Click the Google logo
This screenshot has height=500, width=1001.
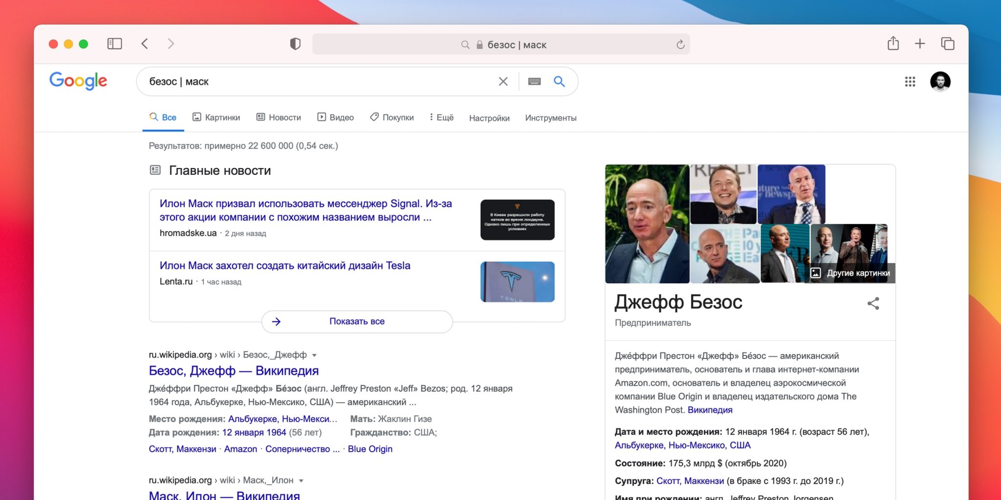[78, 81]
